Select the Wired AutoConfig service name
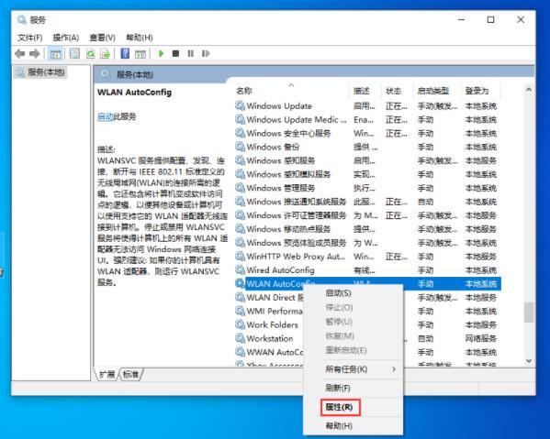The image size is (550, 439). tap(280, 270)
